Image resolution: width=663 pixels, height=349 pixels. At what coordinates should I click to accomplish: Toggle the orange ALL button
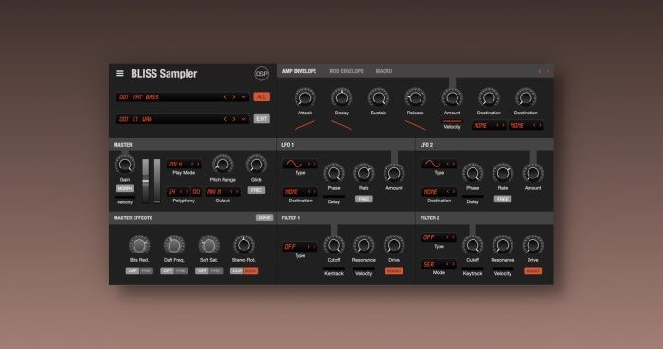pos(261,97)
